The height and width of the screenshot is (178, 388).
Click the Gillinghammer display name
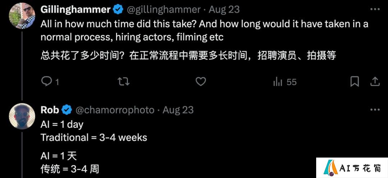tap(75, 10)
